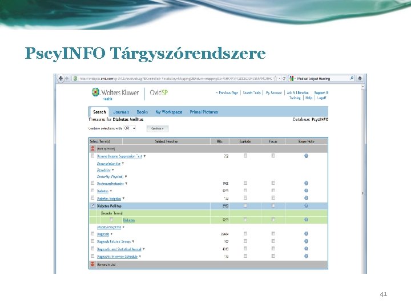Select the Dexamethasone Suppression Test term checkbox

[92, 156]
